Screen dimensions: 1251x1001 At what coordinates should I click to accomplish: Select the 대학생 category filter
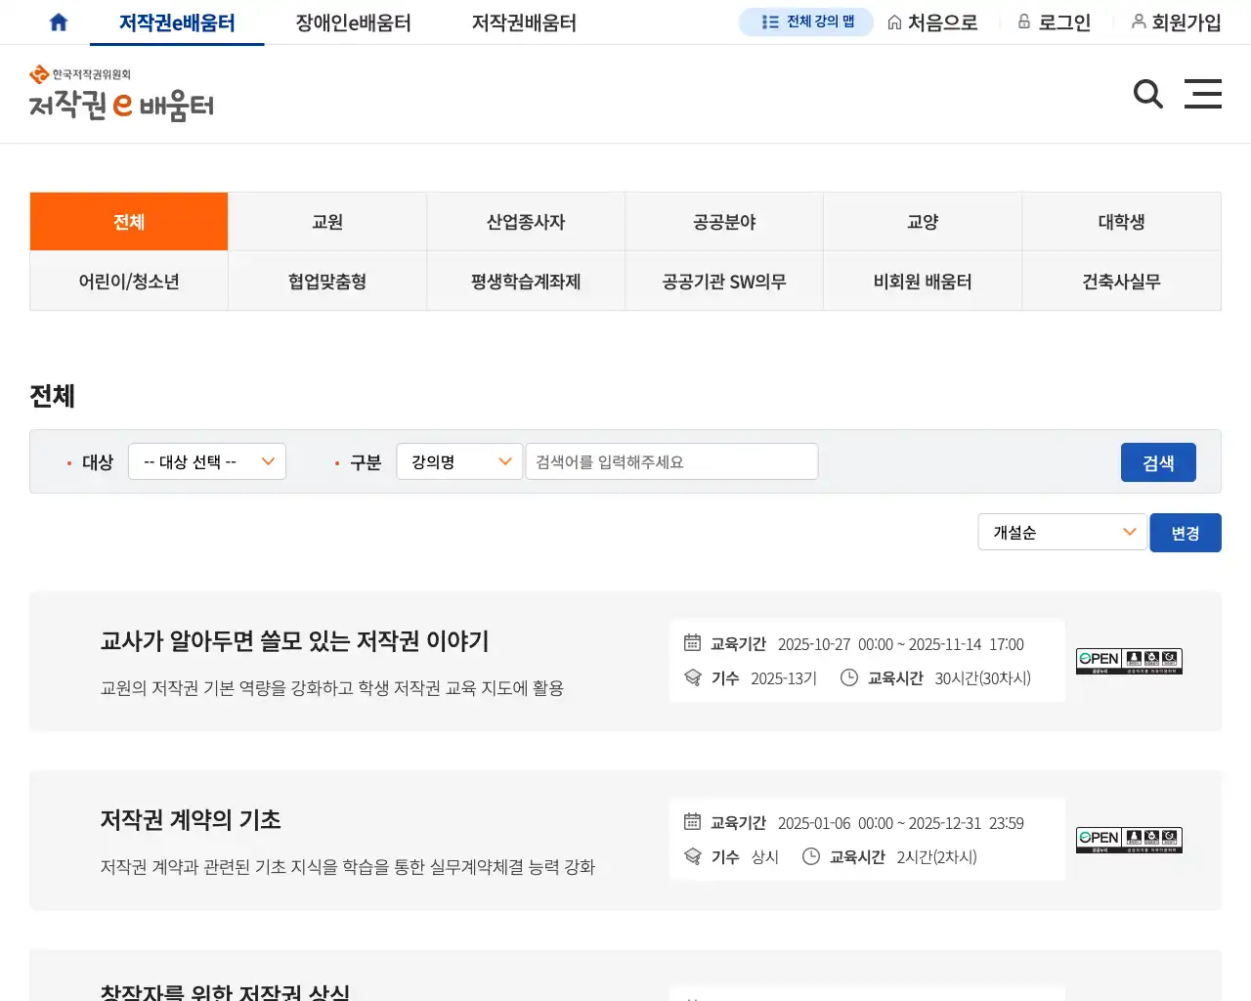coord(1121,221)
